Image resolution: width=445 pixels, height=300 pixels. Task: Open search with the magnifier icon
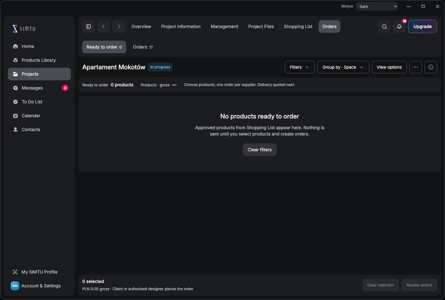click(x=384, y=26)
